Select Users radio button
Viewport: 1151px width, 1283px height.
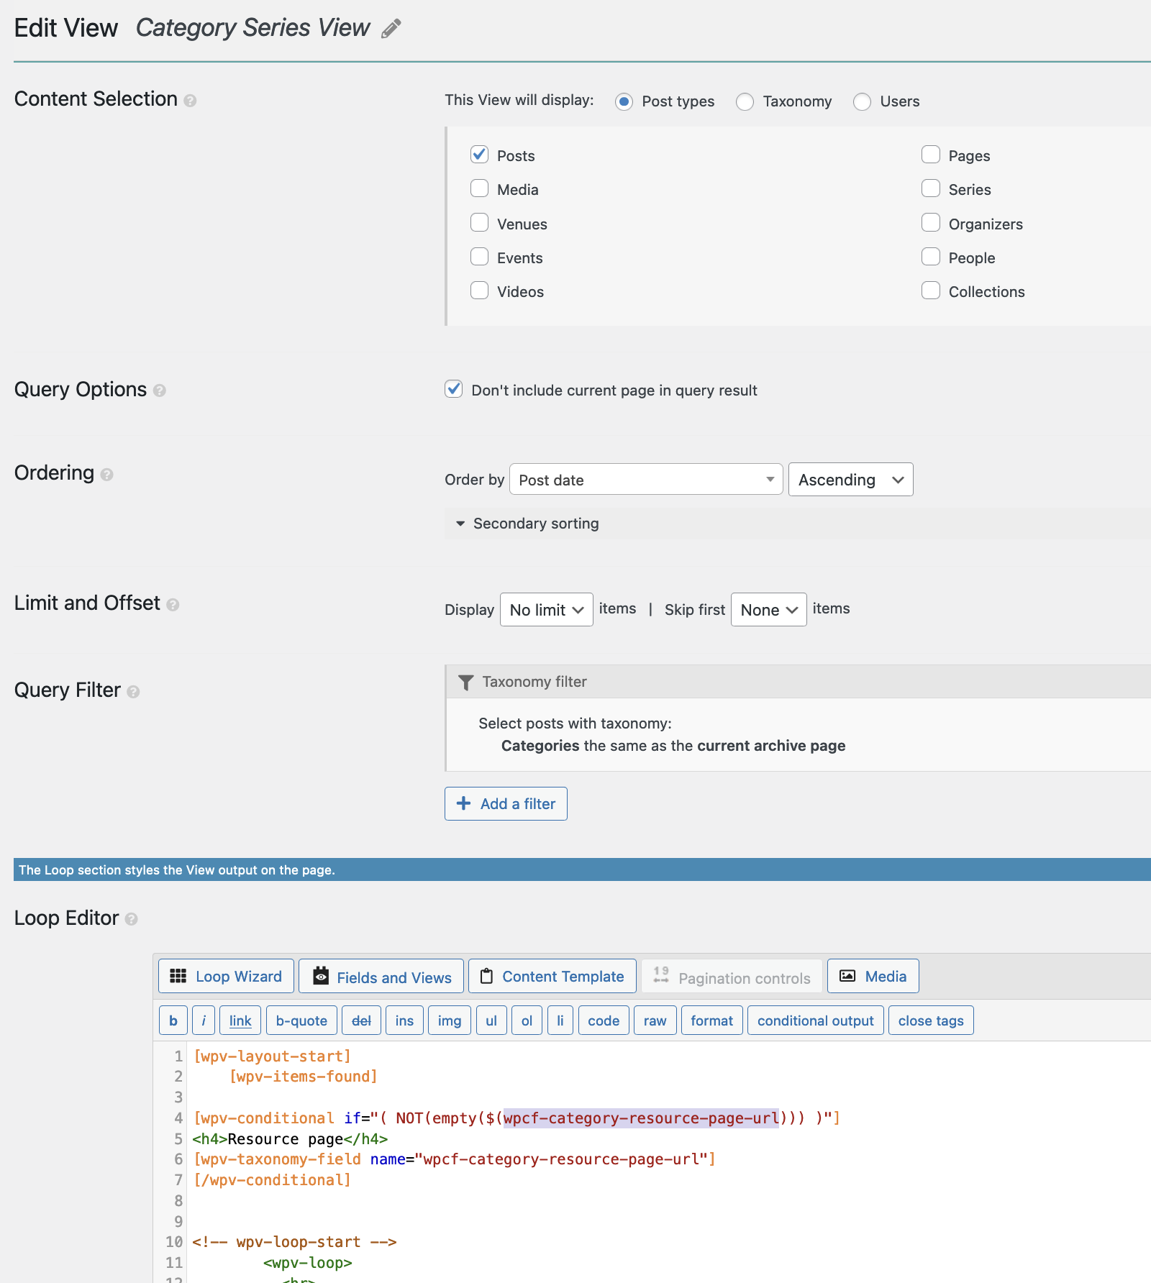coord(863,101)
